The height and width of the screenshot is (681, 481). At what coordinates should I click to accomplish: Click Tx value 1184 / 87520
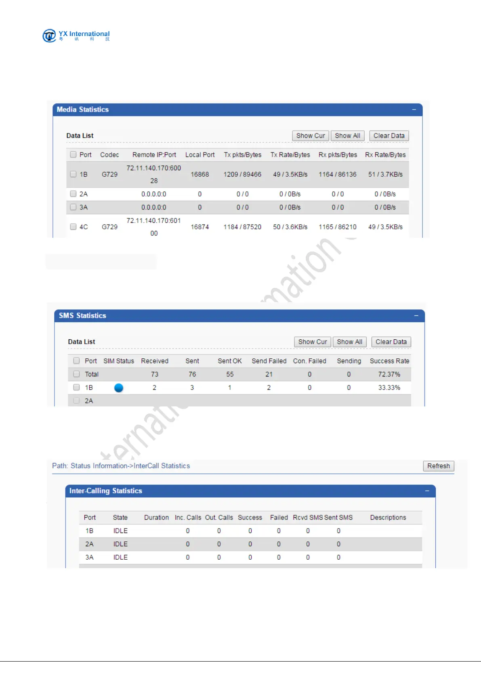click(x=242, y=227)
